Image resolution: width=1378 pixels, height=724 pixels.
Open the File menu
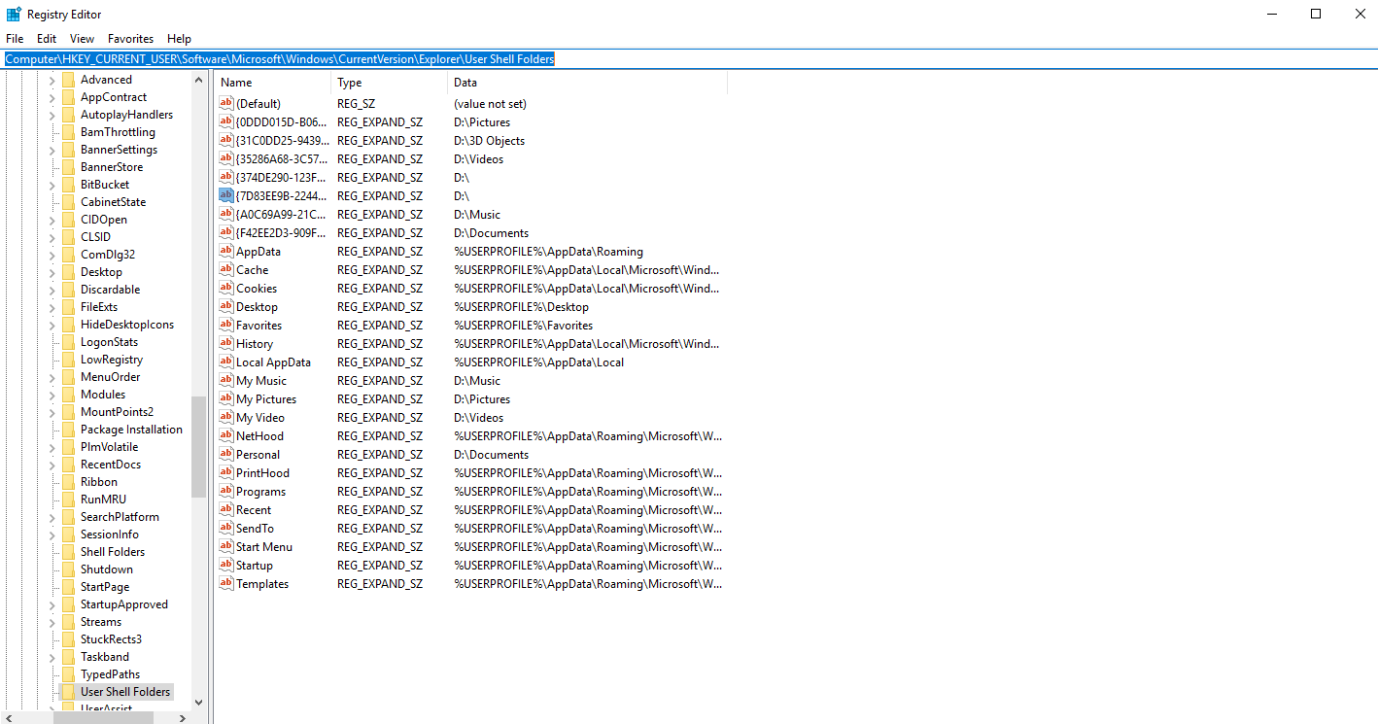[x=15, y=39]
